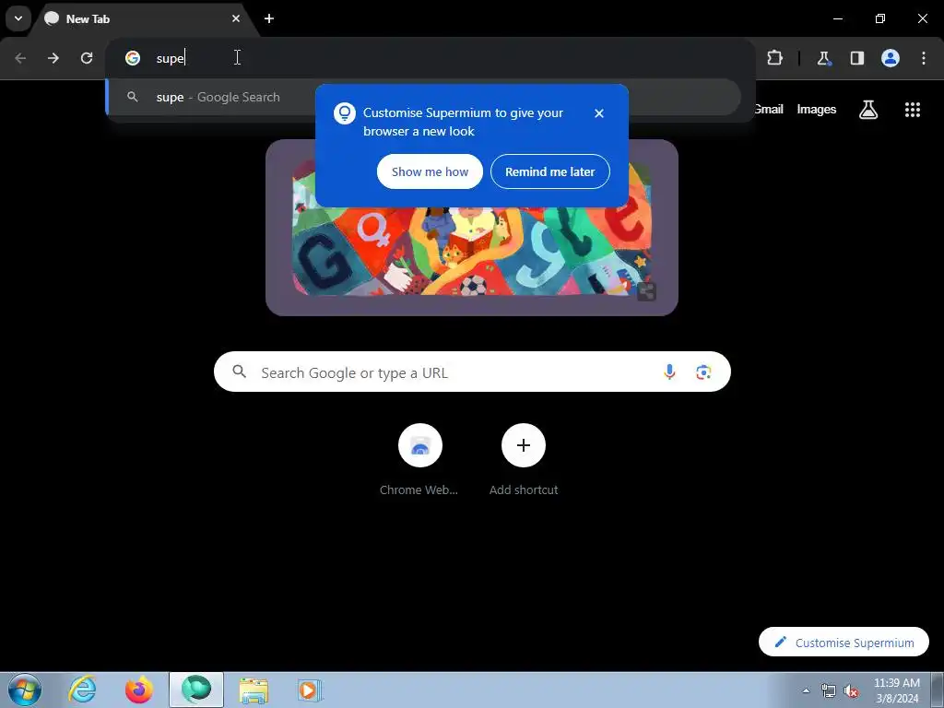Open the clock showing 11:39 AM
Screen dimensions: 944x708
[x=897, y=690]
